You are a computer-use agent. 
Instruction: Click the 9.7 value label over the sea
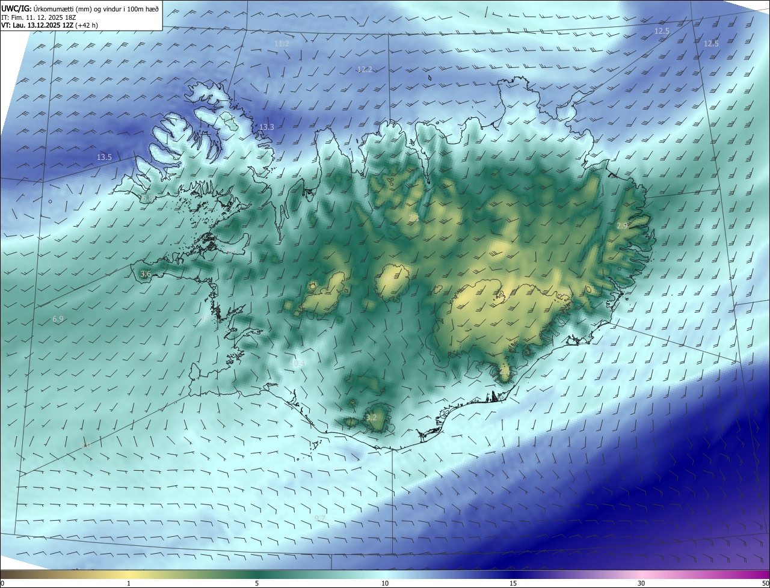[320, 518]
